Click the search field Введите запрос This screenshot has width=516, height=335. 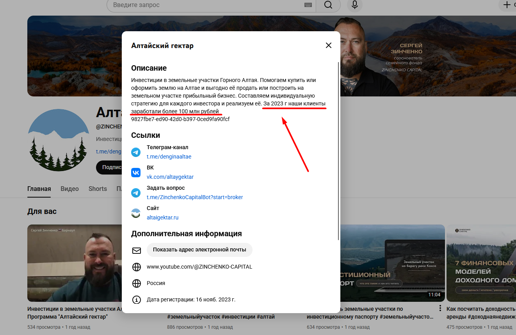tap(207, 5)
